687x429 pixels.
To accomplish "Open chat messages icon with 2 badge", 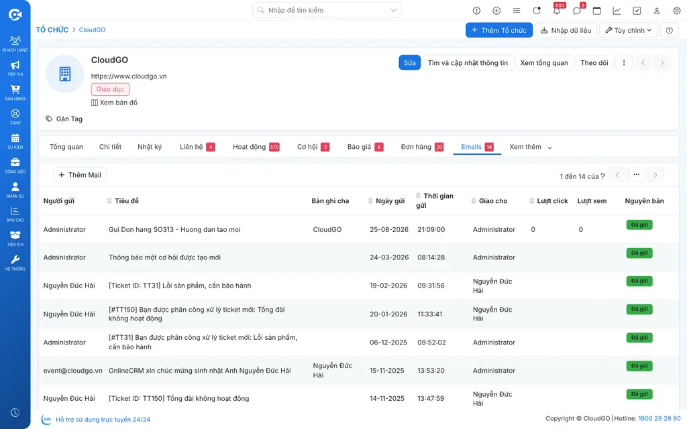I will (x=577, y=11).
